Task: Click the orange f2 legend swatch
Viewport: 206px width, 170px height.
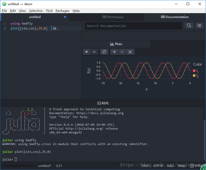Action: point(194,75)
